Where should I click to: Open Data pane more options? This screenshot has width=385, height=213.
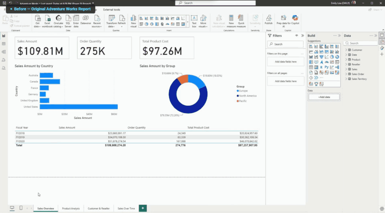pyautogui.click(x=371, y=35)
